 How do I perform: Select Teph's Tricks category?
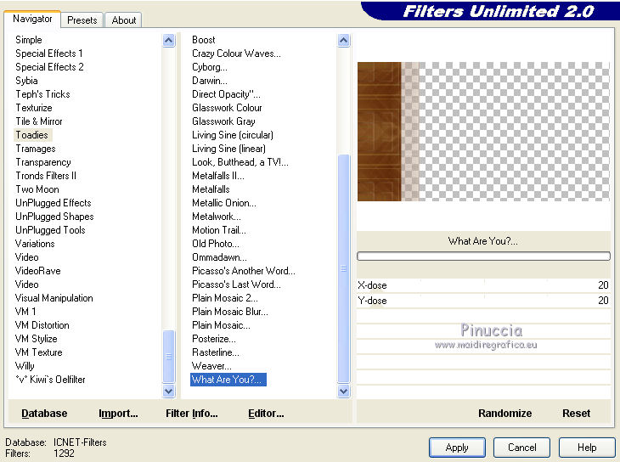[42, 94]
